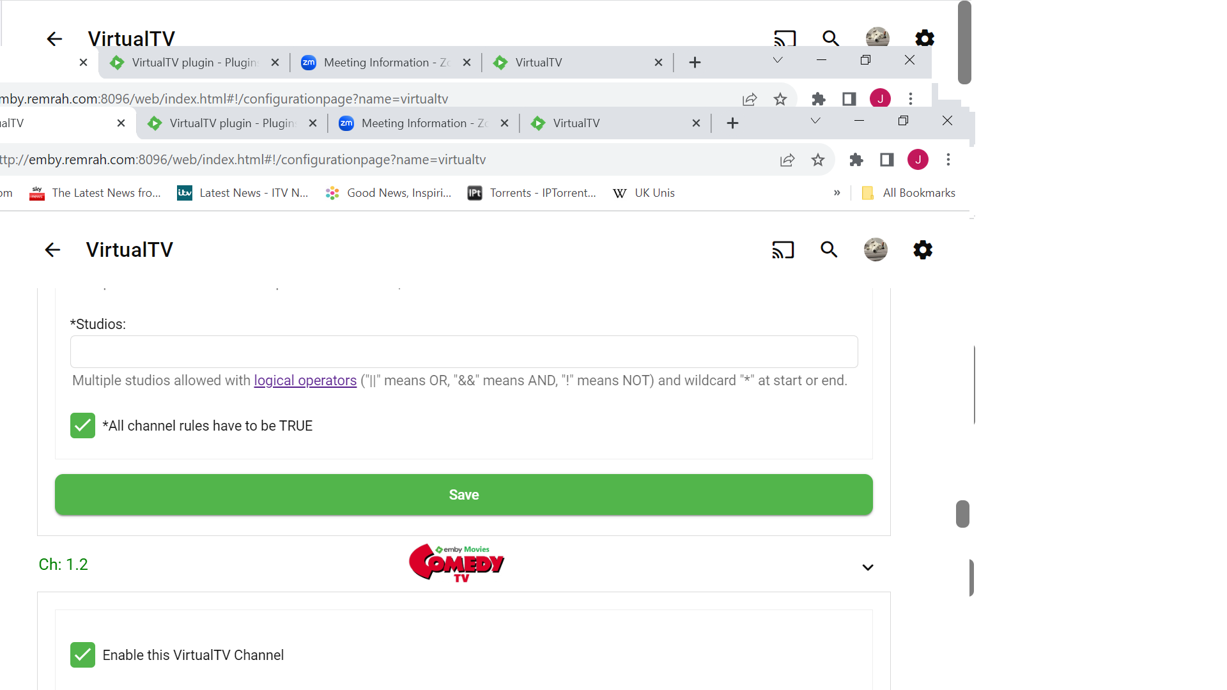Toggle the browser side panel icon
The width and height of the screenshot is (1227, 690).
(887, 160)
